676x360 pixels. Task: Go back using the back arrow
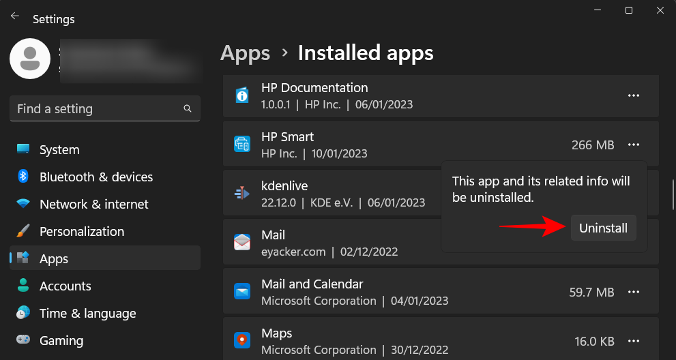coord(15,16)
